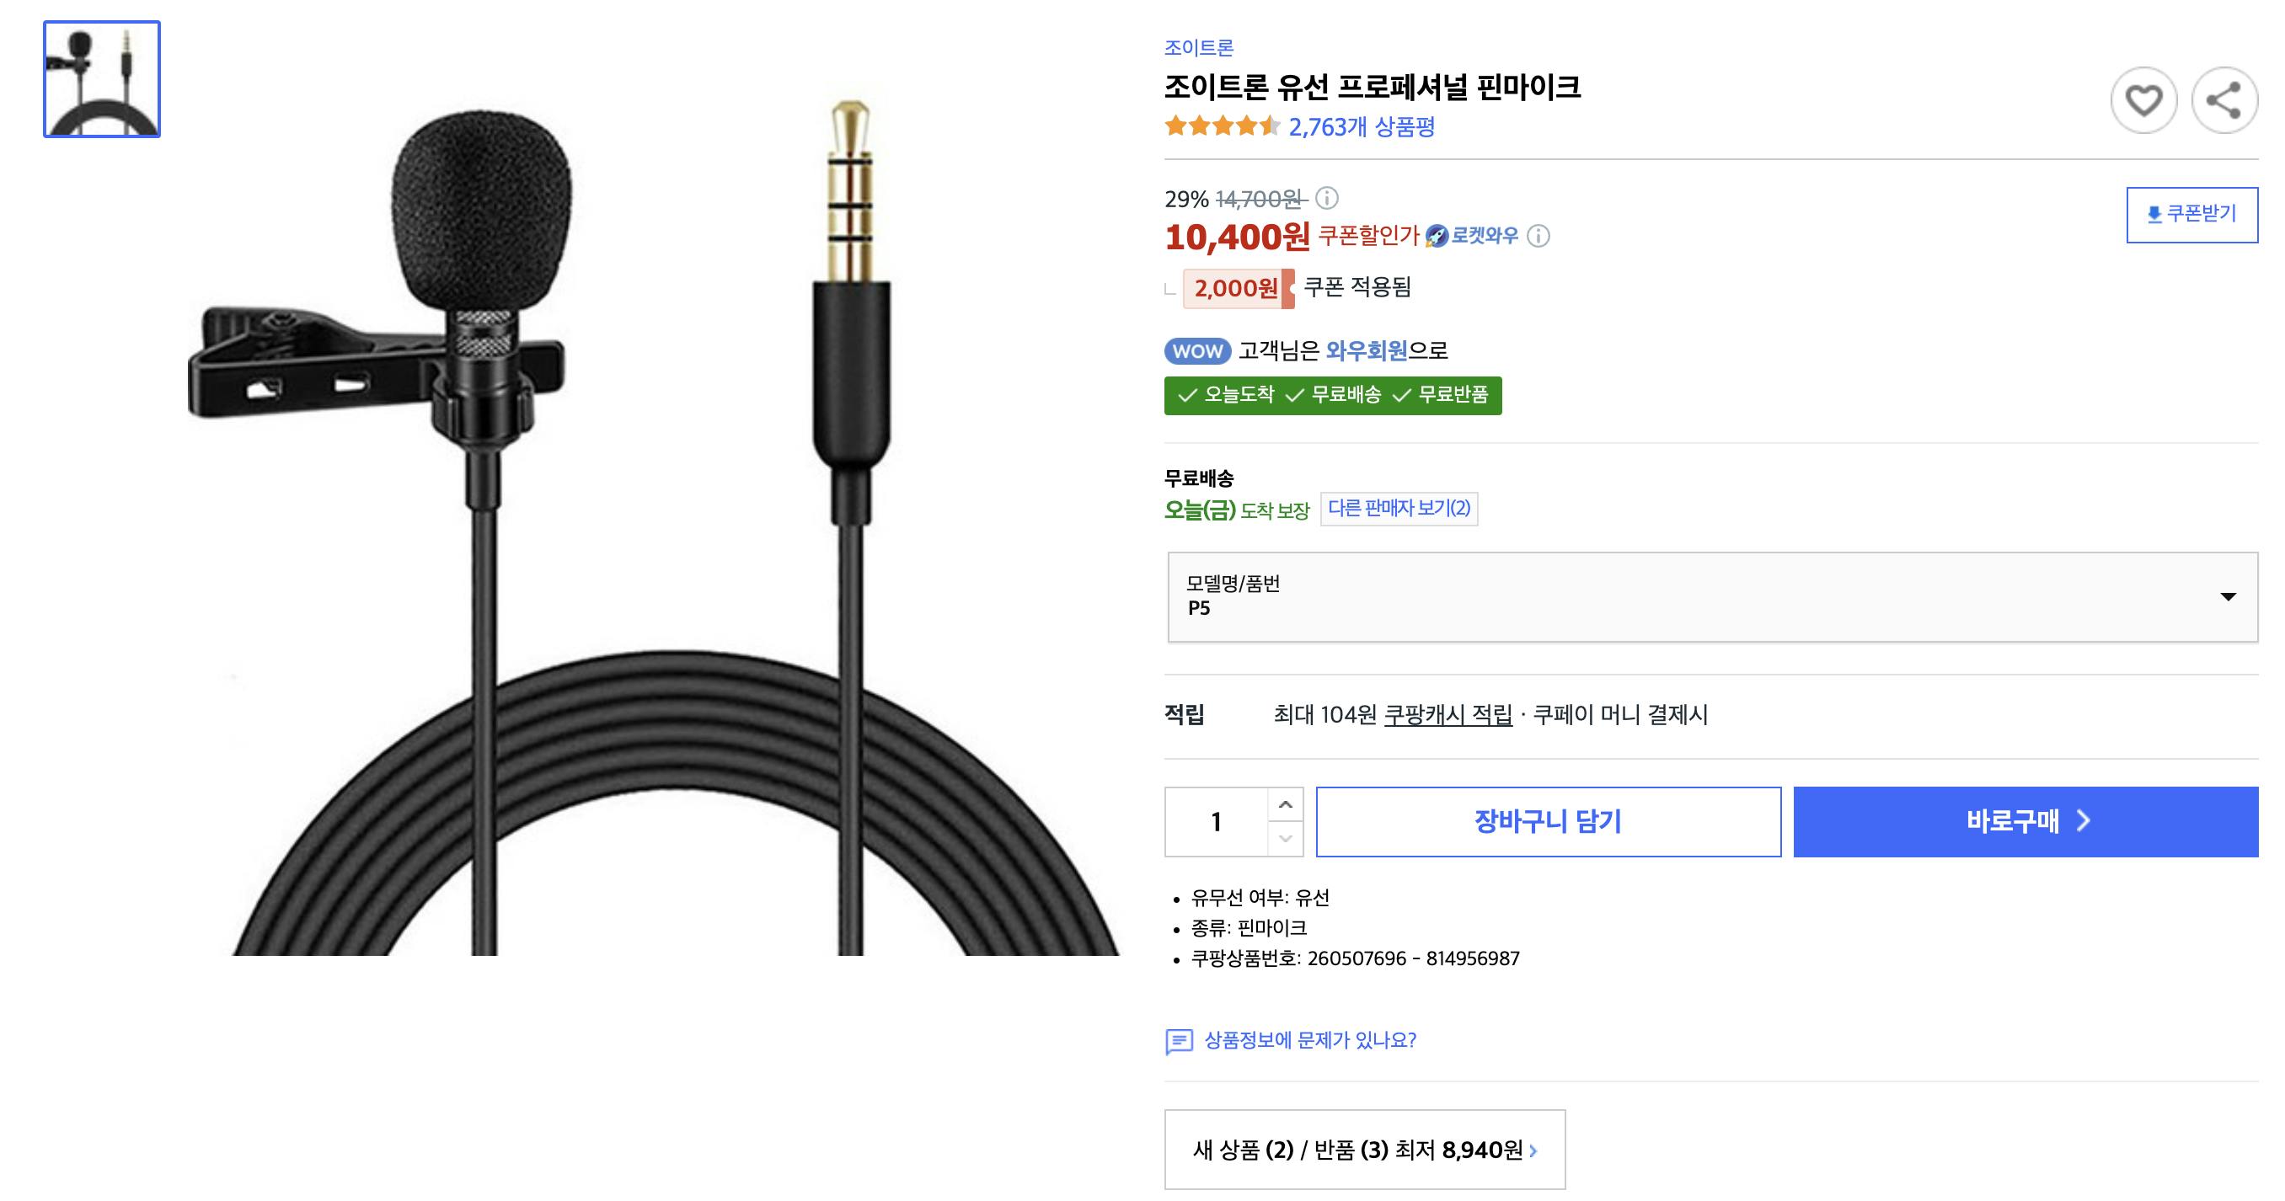The width and height of the screenshot is (2285, 1201).
Task: Click the heart wishlist icon
Action: click(2143, 100)
